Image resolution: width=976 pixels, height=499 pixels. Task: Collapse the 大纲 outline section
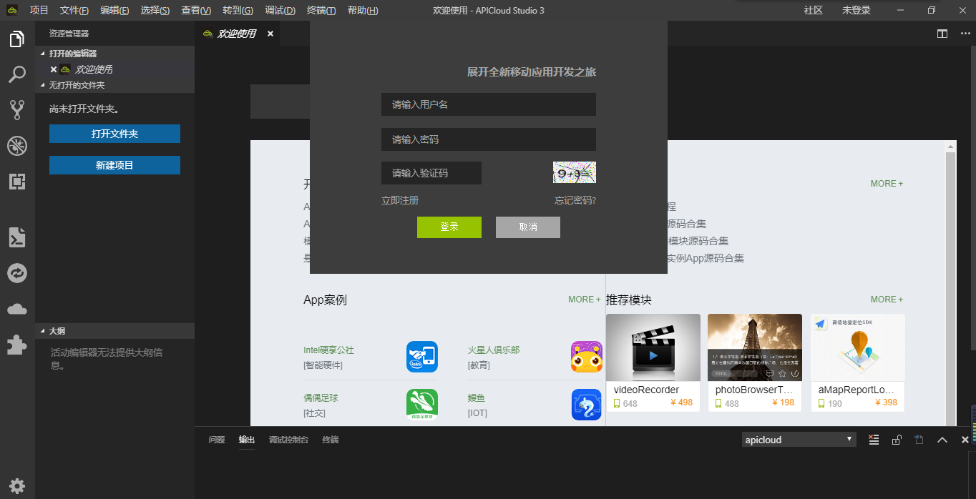(x=114, y=331)
